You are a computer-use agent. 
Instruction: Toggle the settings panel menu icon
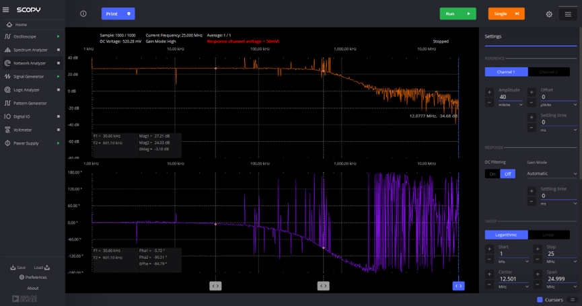[x=568, y=14]
